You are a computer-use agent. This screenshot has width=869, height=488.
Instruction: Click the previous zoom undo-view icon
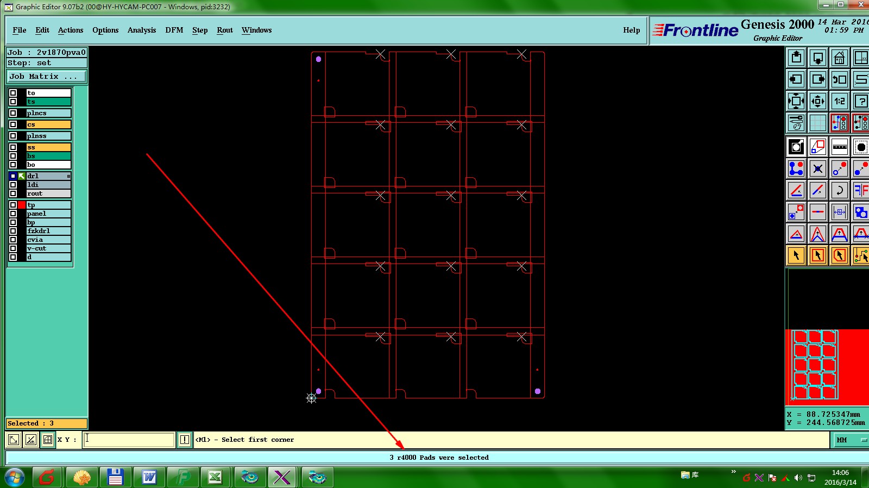click(x=840, y=79)
